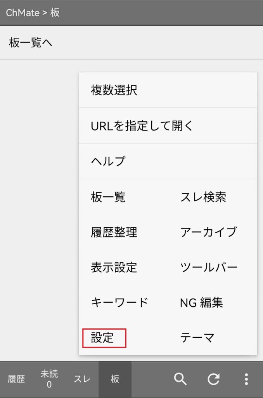The height and width of the screenshot is (398, 263).
Task: Choose 板一覧 in the menu grid
Action: click(x=108, y=197)
